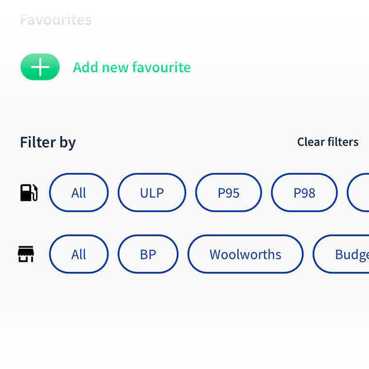Viewport: 369px width, 369px height.
Task: Click the cut-off chip after P98
Action: tap(359, 193)
